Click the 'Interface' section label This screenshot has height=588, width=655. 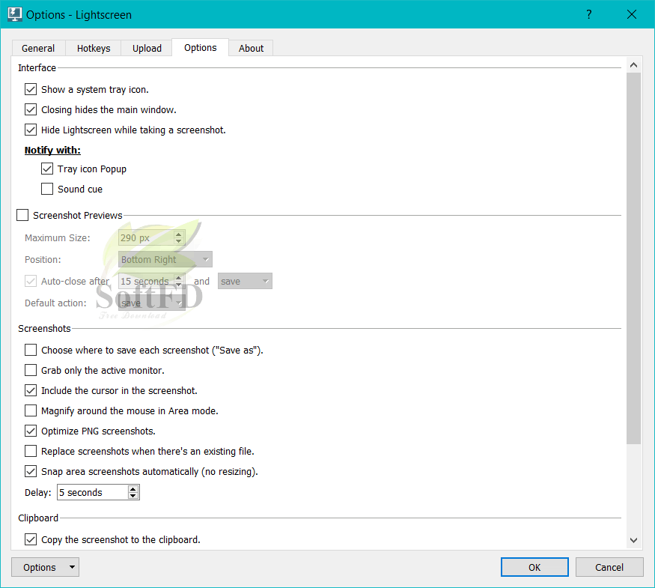(x=37, y=67)
